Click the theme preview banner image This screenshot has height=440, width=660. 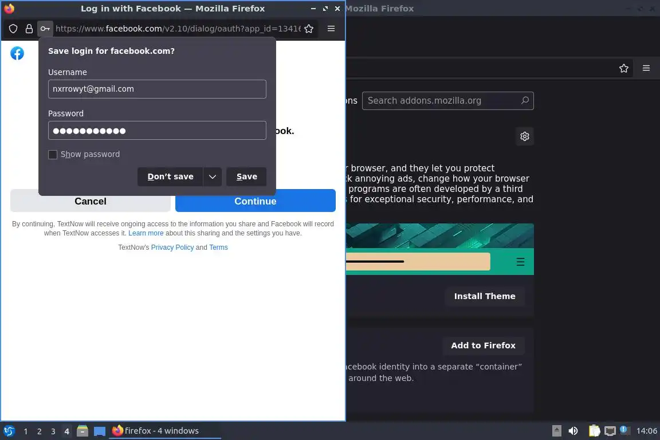440,249
